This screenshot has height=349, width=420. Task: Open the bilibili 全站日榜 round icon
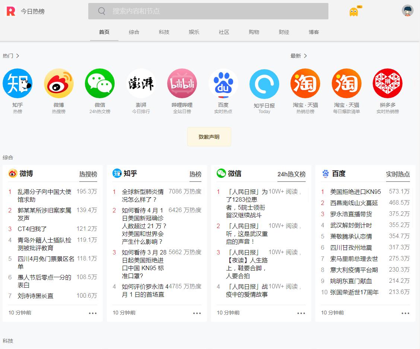click(x=182, y=83)
